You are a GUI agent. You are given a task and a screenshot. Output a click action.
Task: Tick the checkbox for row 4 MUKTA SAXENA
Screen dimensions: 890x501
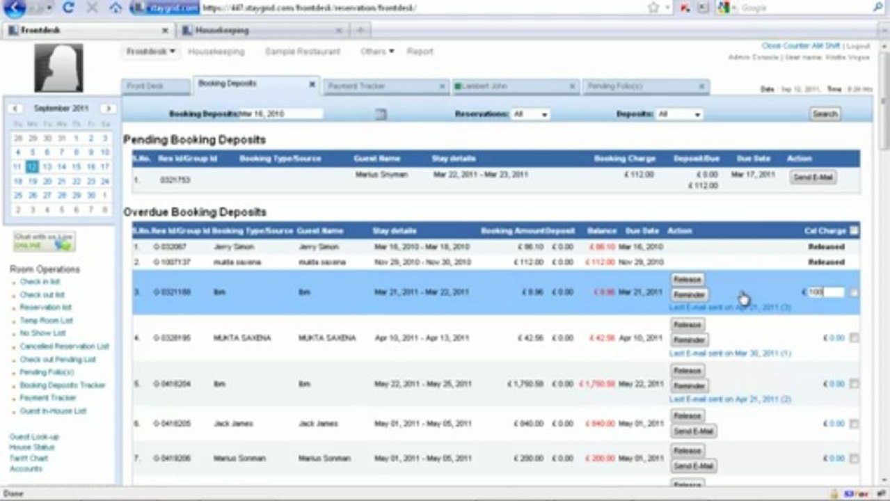pos(854,338)
